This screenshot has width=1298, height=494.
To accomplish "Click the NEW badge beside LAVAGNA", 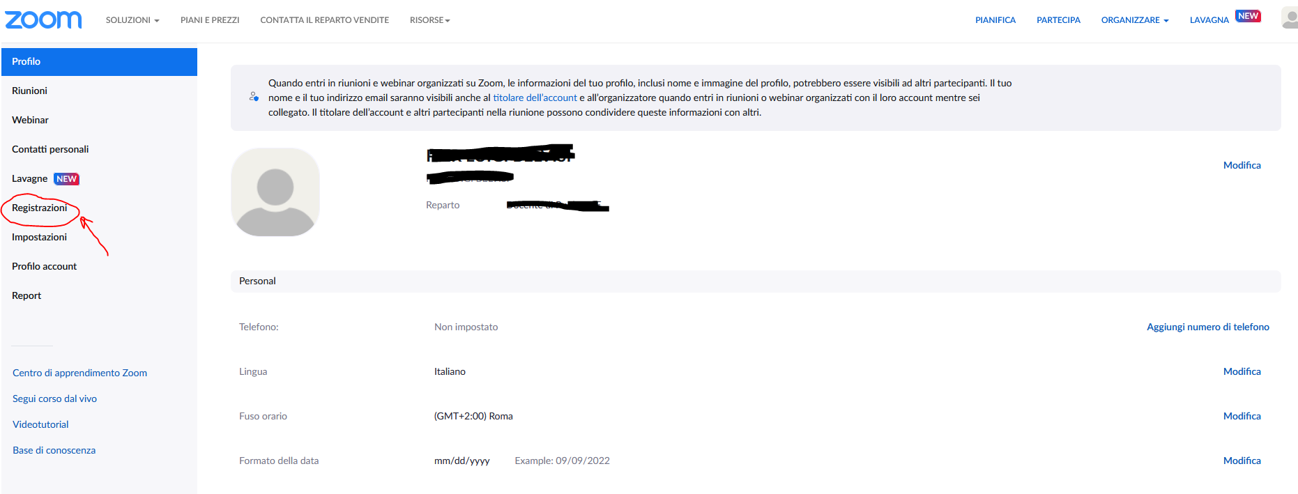I will [1248, 16].
